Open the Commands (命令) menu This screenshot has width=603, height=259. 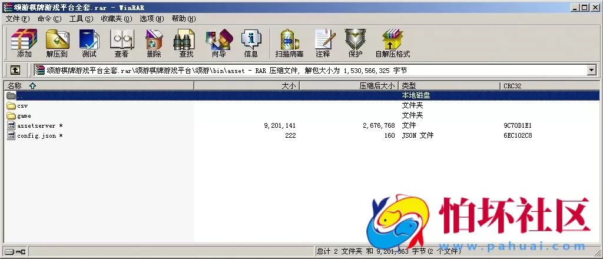point(49,19)
